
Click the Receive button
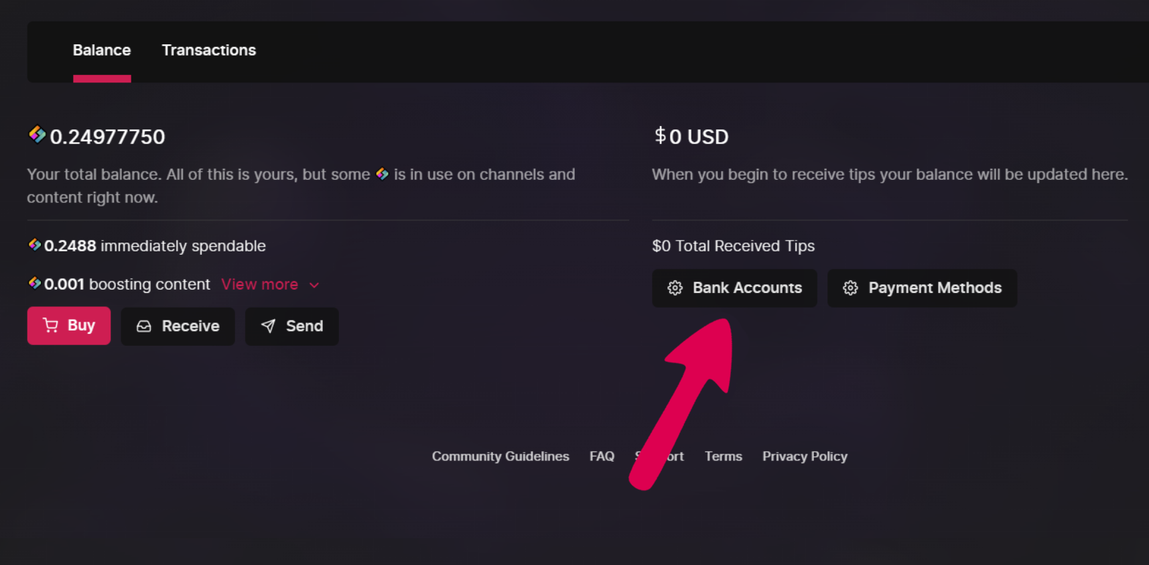pos(178,326)
